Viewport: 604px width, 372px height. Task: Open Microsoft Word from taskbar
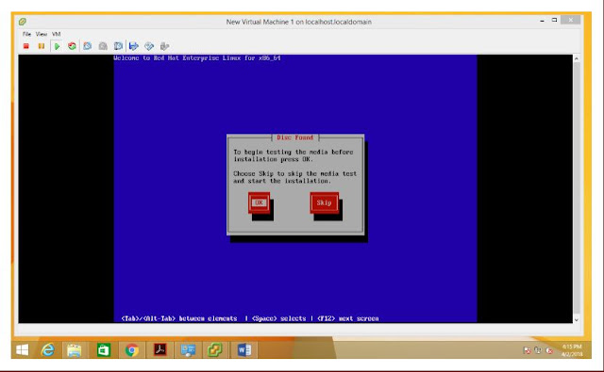[x=244, y=350]
